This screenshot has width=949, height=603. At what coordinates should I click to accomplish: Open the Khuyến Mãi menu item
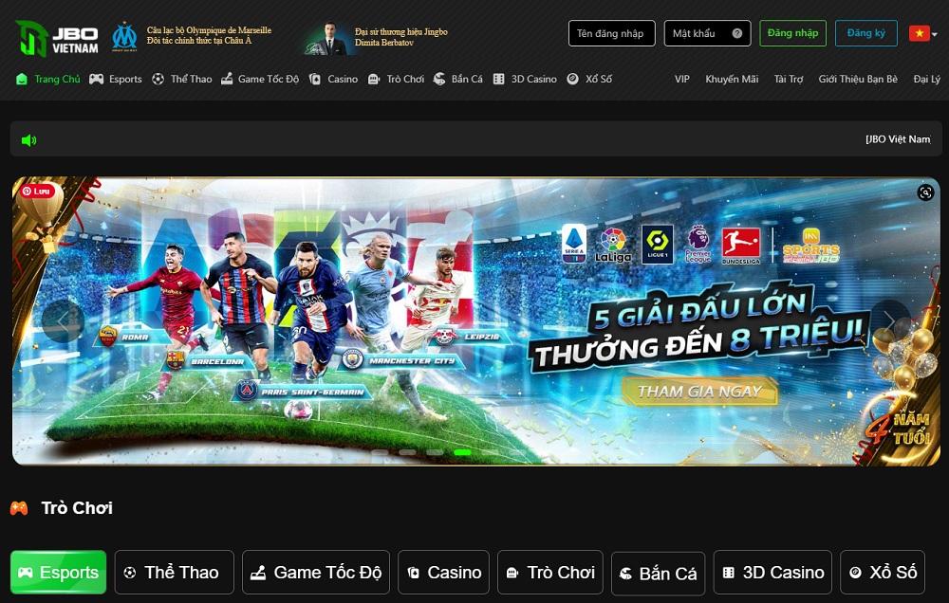coord(732,80)
